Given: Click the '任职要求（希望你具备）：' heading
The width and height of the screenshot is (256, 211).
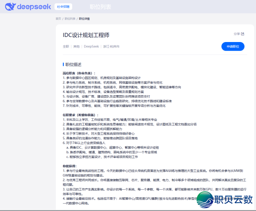Looking at the screenshot, I should tap(81, 115).
